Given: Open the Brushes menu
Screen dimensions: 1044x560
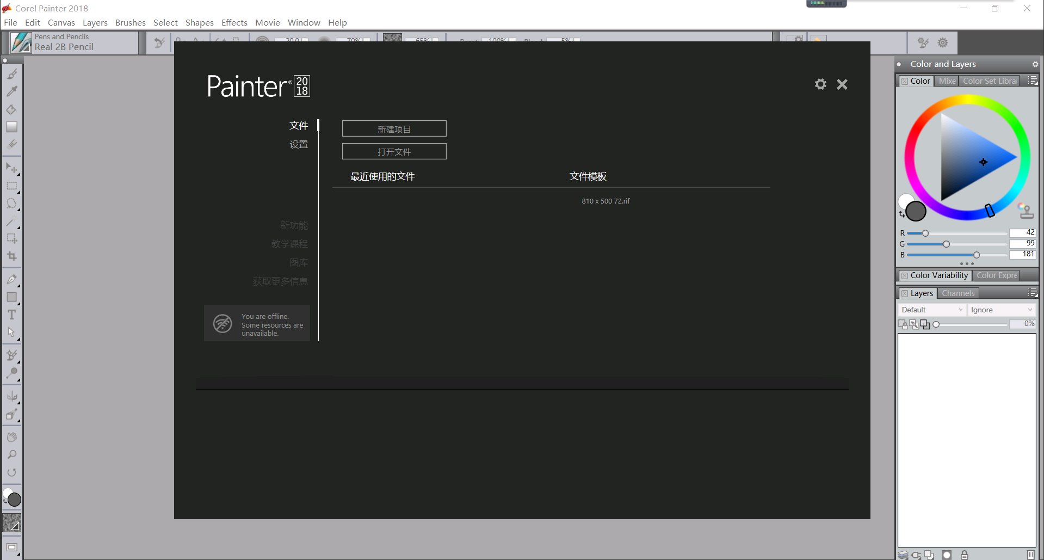Looking at the screenshot, I should (x=131, y=22).
